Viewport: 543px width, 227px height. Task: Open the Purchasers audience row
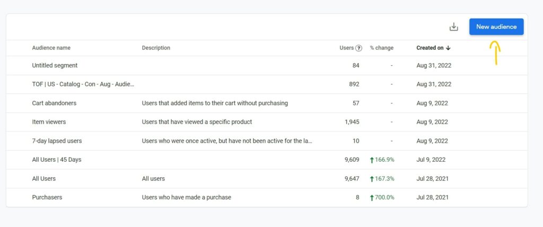point(267,197)
